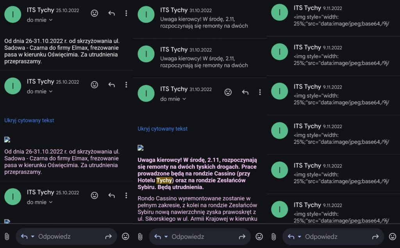Image resolution: width=400 pixels, height=248 pixels.
Task: Open the collapsed top 31.10.2022 ITS Tychy message
Action: pyautogui.click(x=200, y=18)
